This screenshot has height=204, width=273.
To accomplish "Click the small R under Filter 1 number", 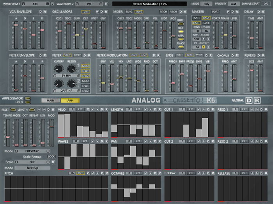I will click(x=79, y=71).
